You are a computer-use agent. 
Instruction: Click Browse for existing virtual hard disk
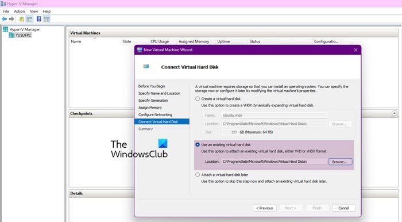(x=340, y=162)
